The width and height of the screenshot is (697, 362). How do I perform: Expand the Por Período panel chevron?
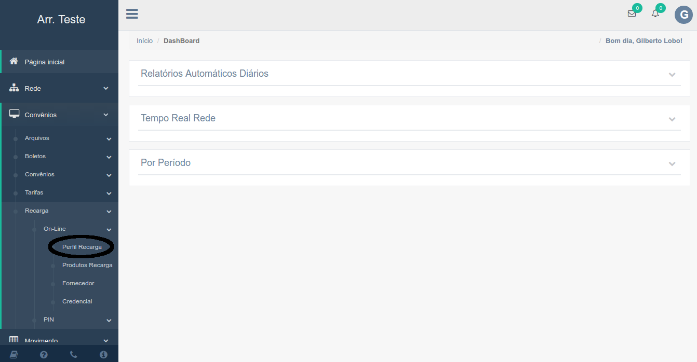672,163
